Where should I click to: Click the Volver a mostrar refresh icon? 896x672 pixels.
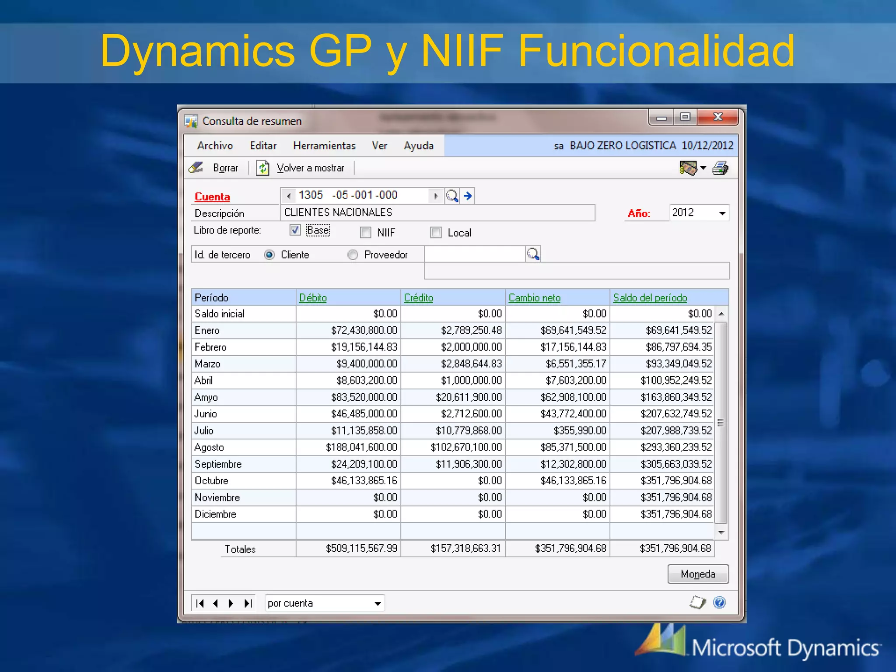point(262,168)
